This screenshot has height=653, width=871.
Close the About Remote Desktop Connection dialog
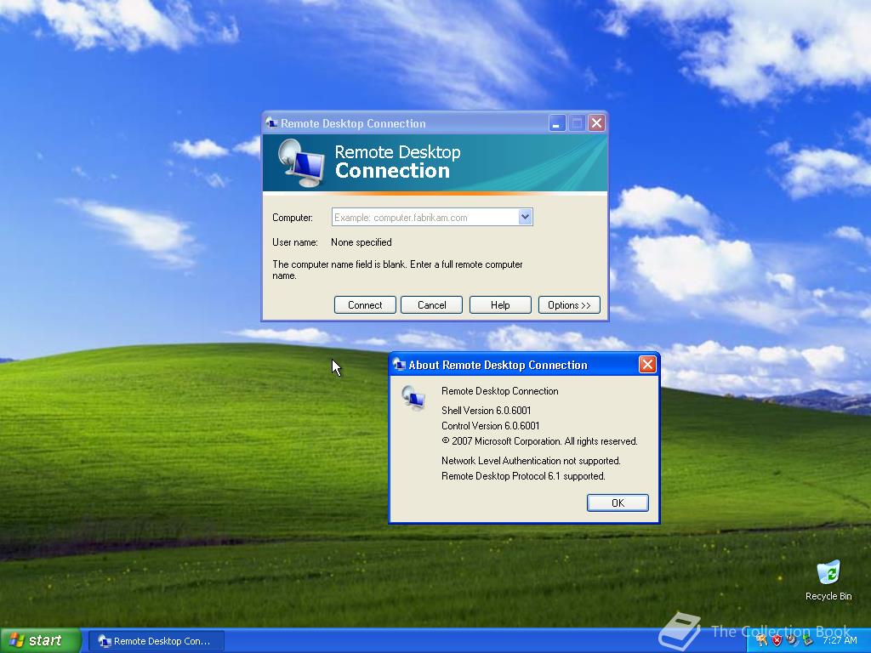647,364
